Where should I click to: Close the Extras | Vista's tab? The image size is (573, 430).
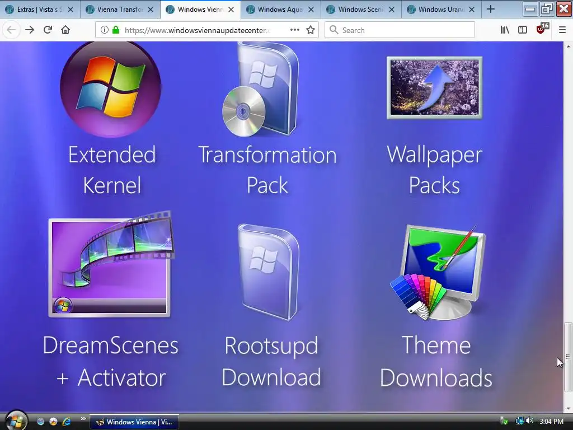pos(71,10)
